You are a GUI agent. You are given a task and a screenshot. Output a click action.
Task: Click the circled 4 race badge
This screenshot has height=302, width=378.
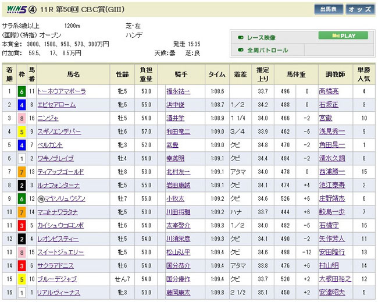pos(33,9)
